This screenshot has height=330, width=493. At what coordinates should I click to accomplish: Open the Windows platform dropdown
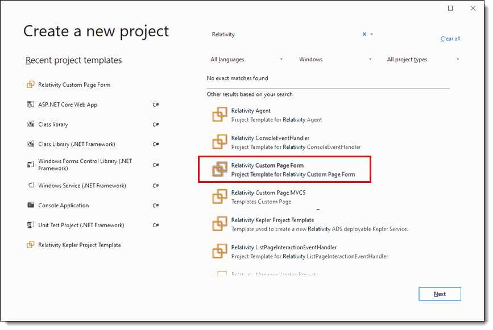[335, 59]
